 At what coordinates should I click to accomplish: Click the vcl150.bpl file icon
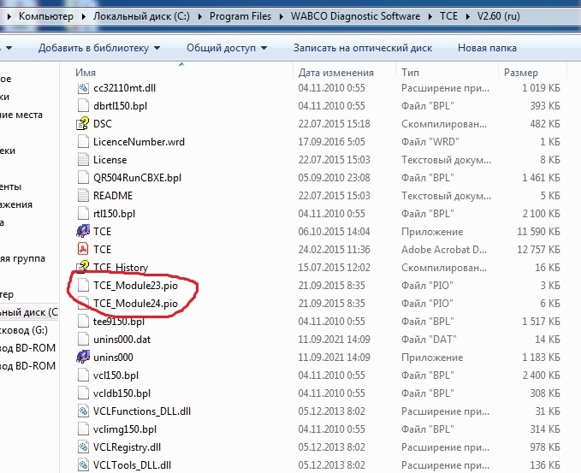(83, 375)
